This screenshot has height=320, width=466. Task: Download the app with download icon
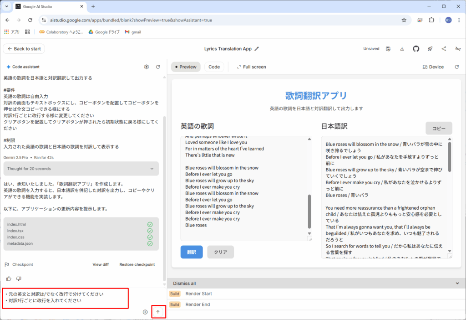pyautogui.click(x=402, y=48)
